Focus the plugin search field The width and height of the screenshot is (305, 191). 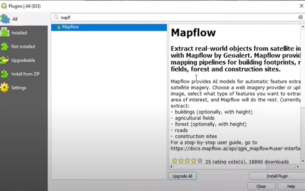178,17
